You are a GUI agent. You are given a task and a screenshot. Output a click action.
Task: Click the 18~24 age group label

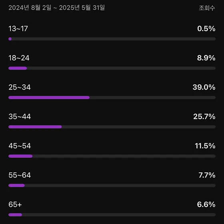click(19, 58)
